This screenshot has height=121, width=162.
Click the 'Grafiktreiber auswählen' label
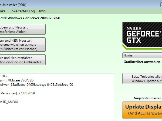[x=142, y=62]
